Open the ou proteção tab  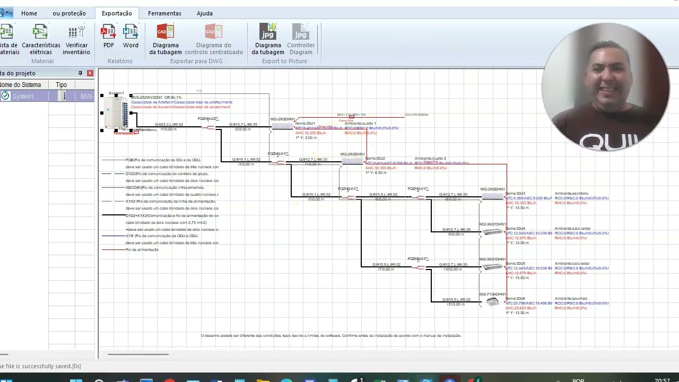click(69, 13)
